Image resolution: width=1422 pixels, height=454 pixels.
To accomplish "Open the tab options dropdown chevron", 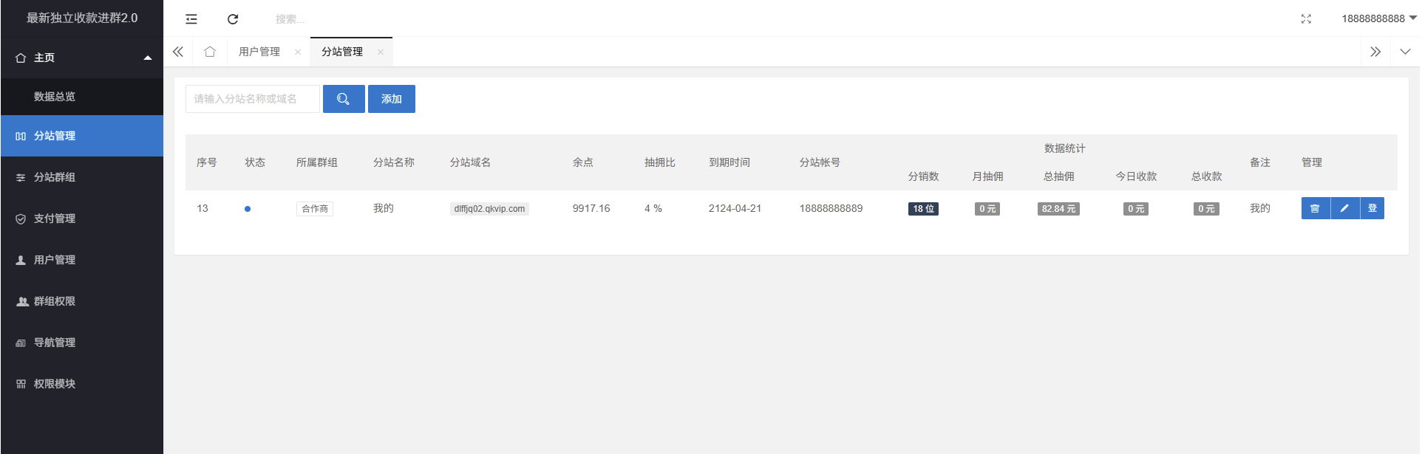I will coord(1405,52).
